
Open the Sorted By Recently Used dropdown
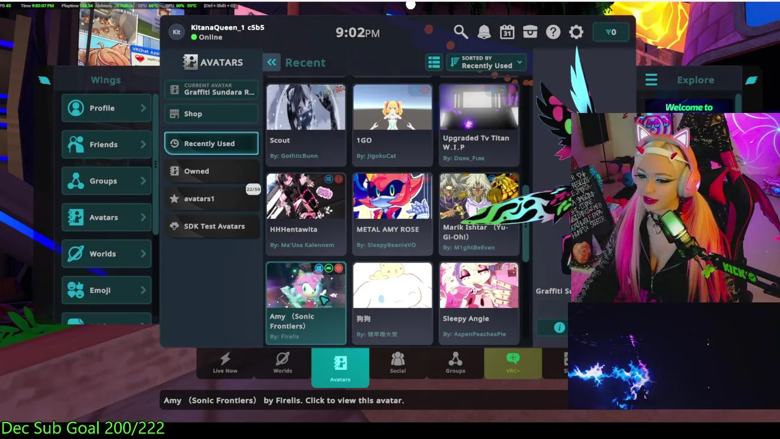point(486,62)
